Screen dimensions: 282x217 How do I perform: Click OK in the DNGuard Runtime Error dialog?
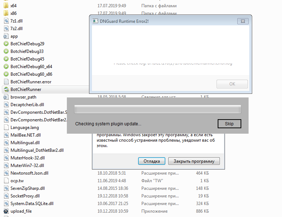click(232, 84)
